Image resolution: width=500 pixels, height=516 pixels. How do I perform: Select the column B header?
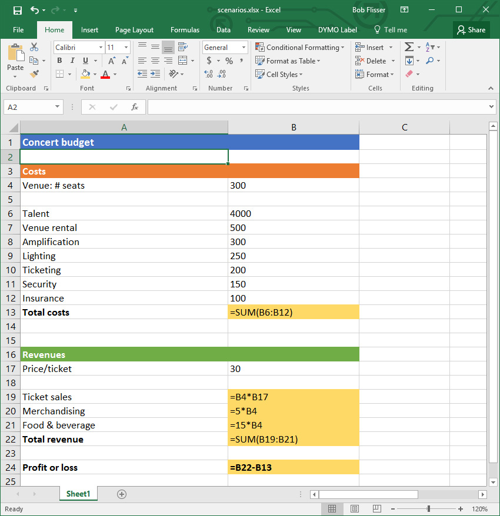pos(294,128)
